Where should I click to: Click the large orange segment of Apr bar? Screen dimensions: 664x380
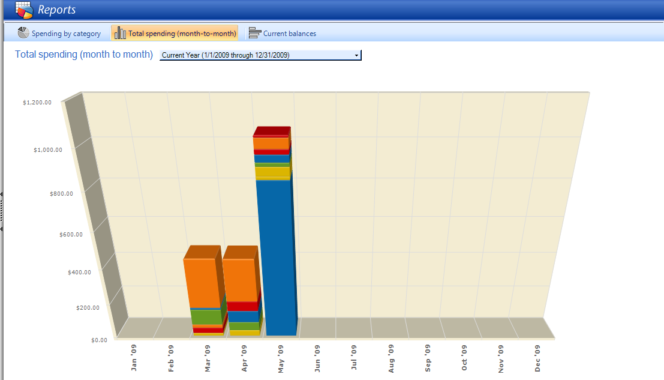click(x=240, y=280)
